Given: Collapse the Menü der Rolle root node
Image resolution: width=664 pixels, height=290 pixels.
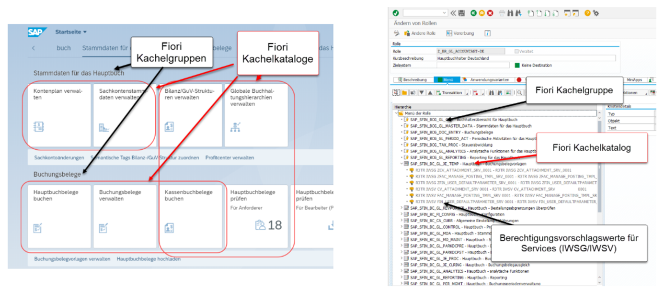Looking at the screenshot, I should tap(396, 113).
